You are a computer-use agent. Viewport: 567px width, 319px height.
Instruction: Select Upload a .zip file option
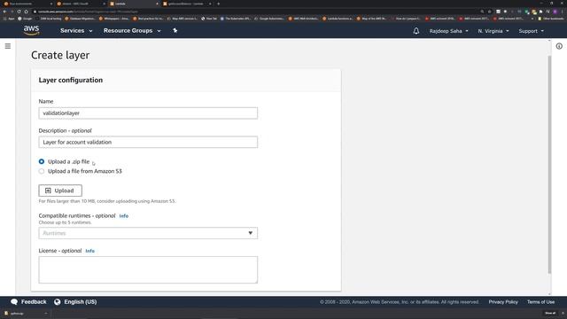click(x=42, y=161)
